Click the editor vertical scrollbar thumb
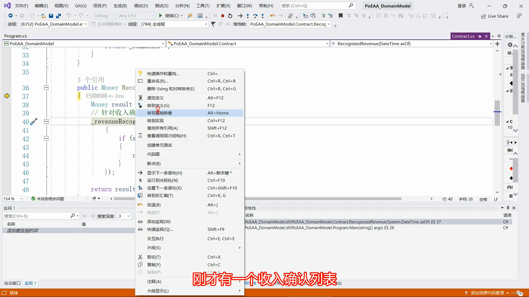The image size is (529, 297). click(x=497, y=113)
